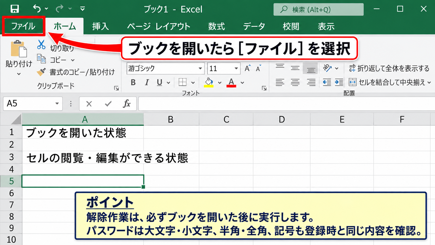Decrease font size with small A icon
The image size is (435, 245).
click(x=258, y=68)
